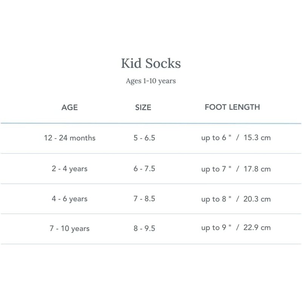Select the 7 - 8.5 size cell
The height and width of the screenshot is (302, 302).
(x=144, y=199)
